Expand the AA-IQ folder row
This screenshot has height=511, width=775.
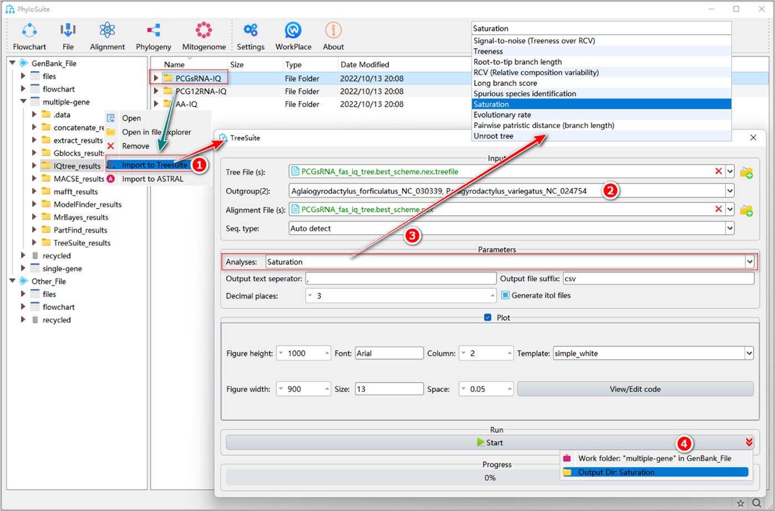tap(156, 104)
